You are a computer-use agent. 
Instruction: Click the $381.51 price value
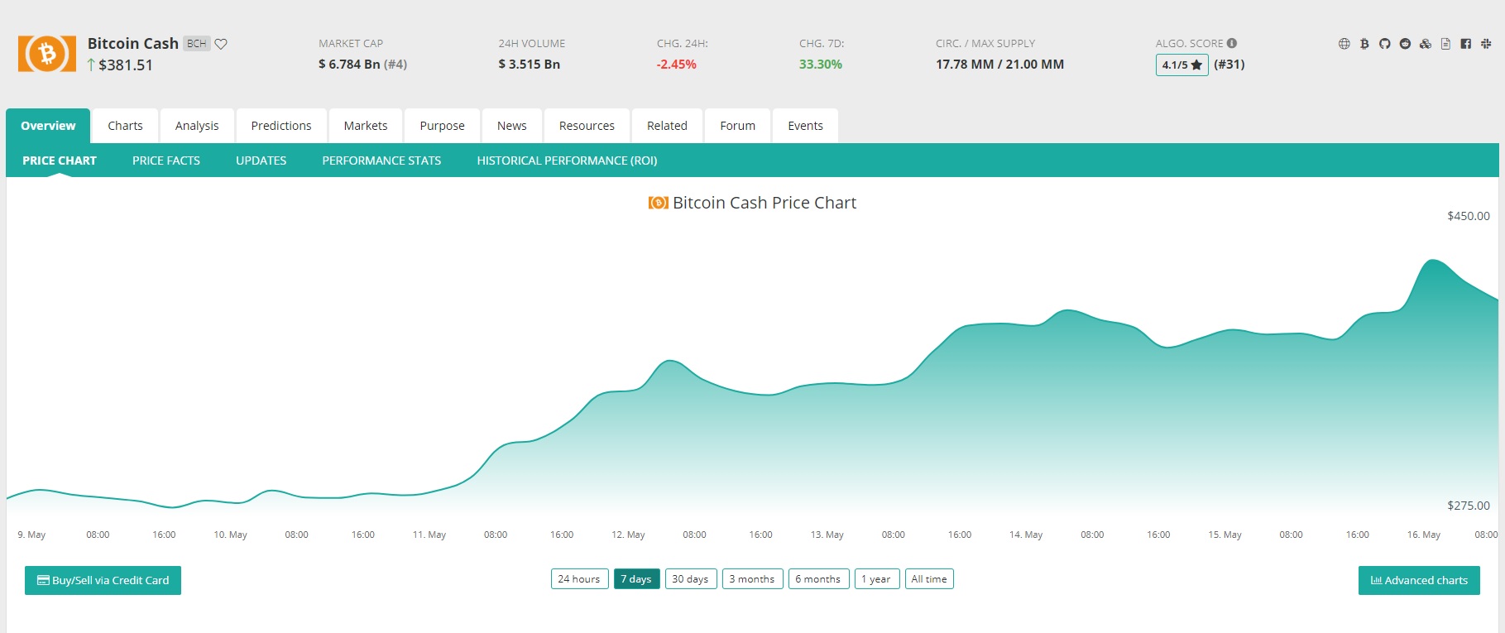pyautogui.click(x=126, y=65)
